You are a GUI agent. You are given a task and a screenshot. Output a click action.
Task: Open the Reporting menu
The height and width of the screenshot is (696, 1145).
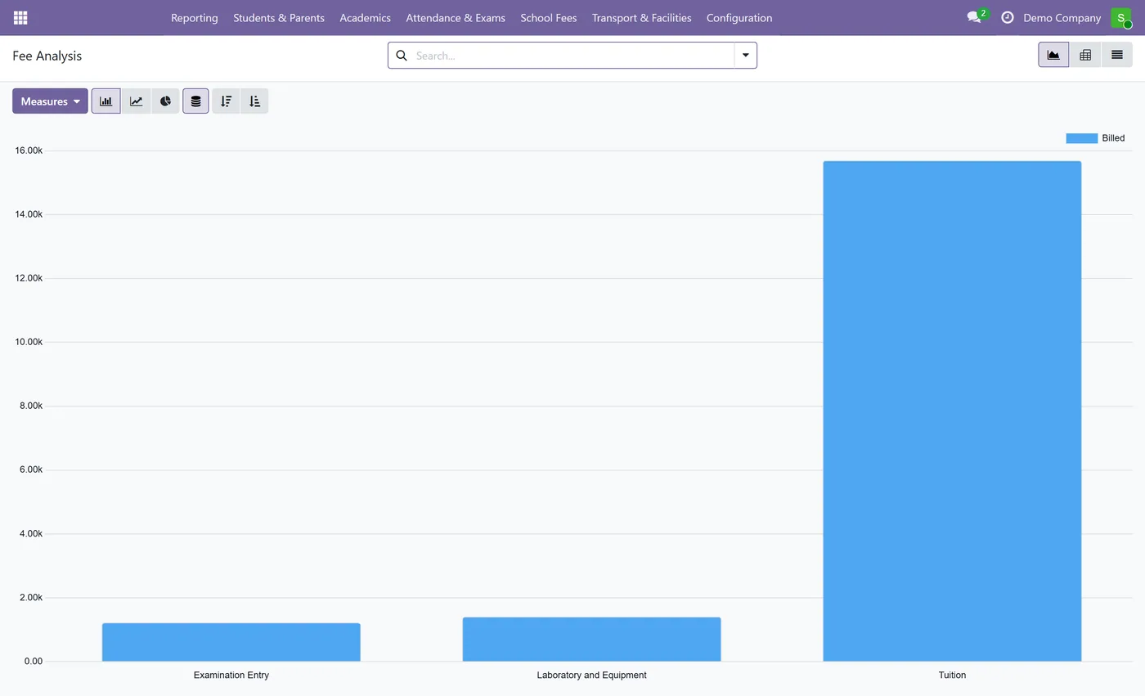coord(195,17)
